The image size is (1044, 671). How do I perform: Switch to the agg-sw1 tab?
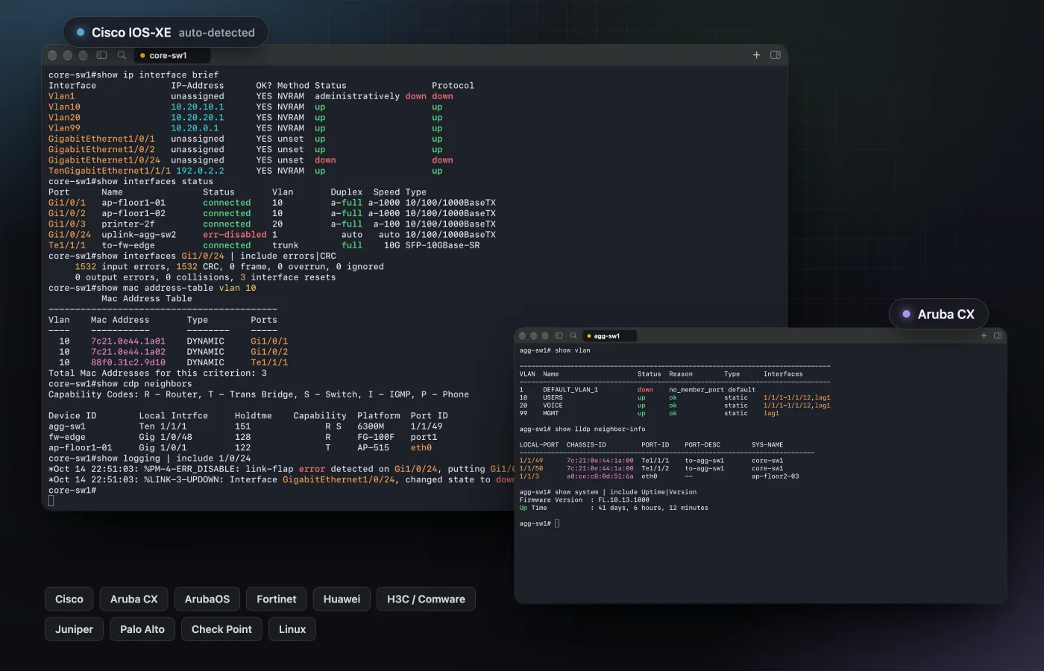click(609, 336)
